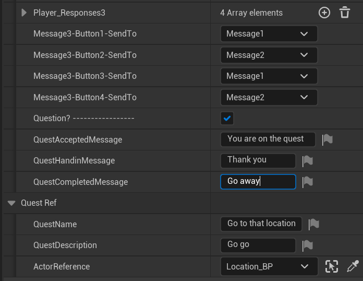Image resolution: width=363 pixels, height=281 pixels.
Task: Open Message3-Button1-SendTo dropdown
Action: click(269, 34)
